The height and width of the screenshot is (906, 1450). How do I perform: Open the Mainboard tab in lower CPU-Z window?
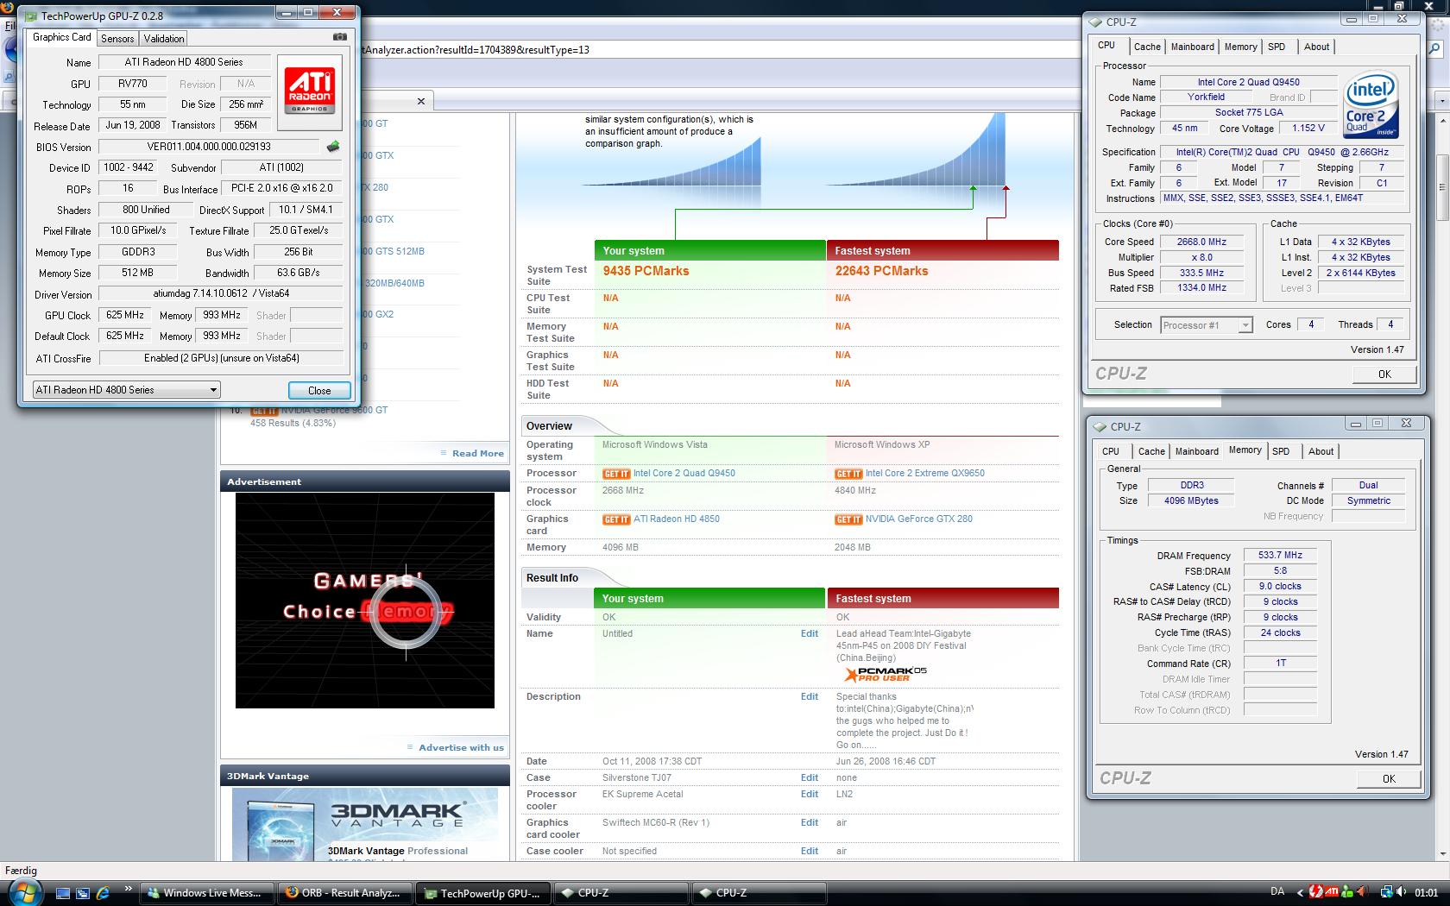pos(1196,451)
